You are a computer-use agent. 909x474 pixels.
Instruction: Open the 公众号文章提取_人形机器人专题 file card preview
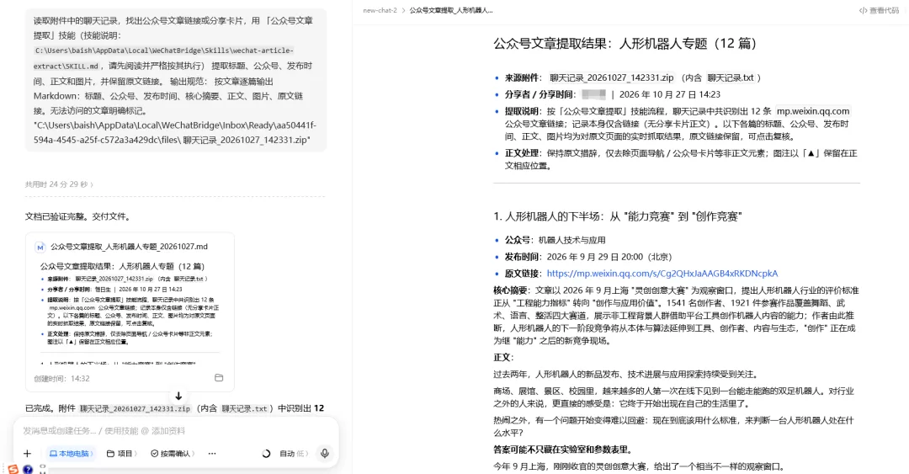(x=130, y=311)
